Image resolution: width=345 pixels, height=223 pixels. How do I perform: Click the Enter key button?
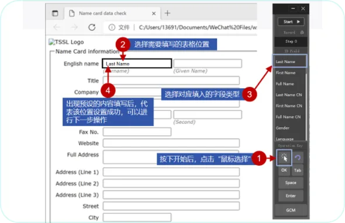point(291,196)
